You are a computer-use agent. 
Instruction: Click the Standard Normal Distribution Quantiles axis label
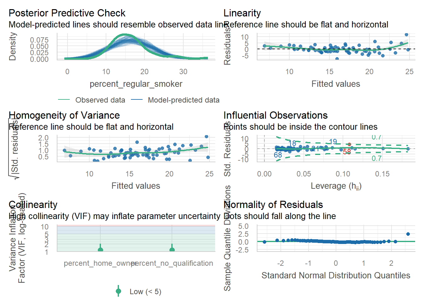(x=336, y=276)
